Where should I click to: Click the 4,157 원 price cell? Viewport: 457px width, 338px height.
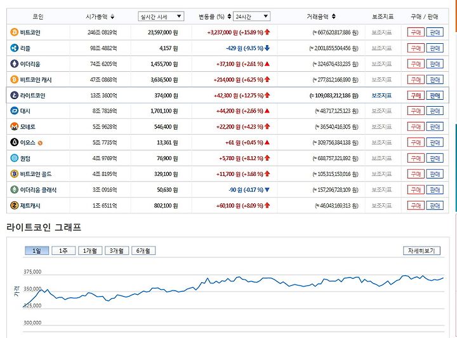click(x=168, y=48)
